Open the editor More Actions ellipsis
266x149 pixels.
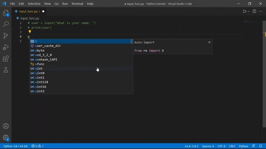pyautogui.click(x=261, y=11)
